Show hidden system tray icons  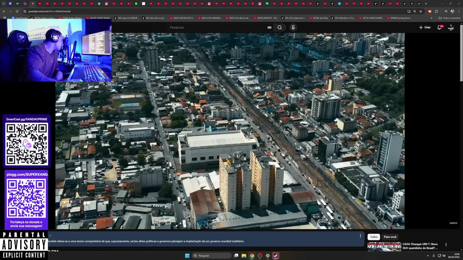click(x=428, y=256)
